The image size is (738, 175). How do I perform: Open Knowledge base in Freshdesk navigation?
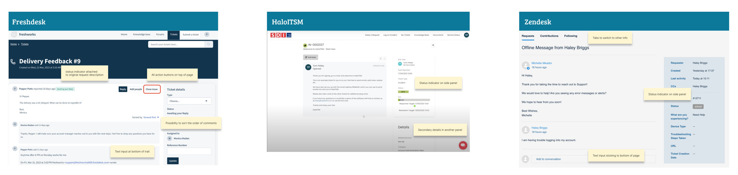tap(142, 35)
